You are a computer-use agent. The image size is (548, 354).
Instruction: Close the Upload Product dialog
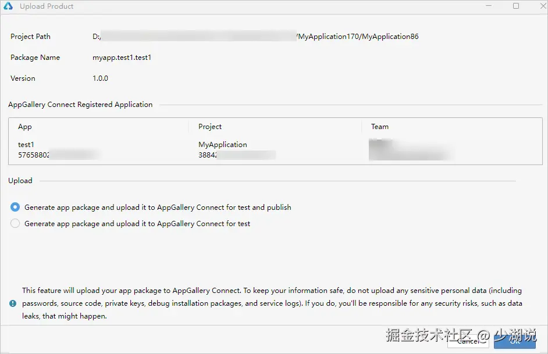[x=543, y=6]
